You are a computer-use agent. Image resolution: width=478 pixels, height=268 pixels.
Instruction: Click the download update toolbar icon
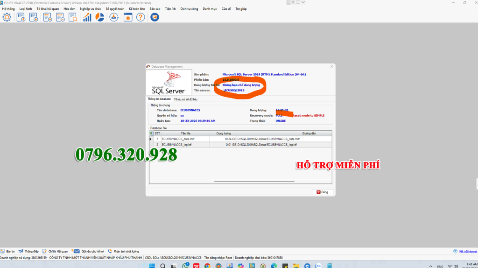coord(114,17)
